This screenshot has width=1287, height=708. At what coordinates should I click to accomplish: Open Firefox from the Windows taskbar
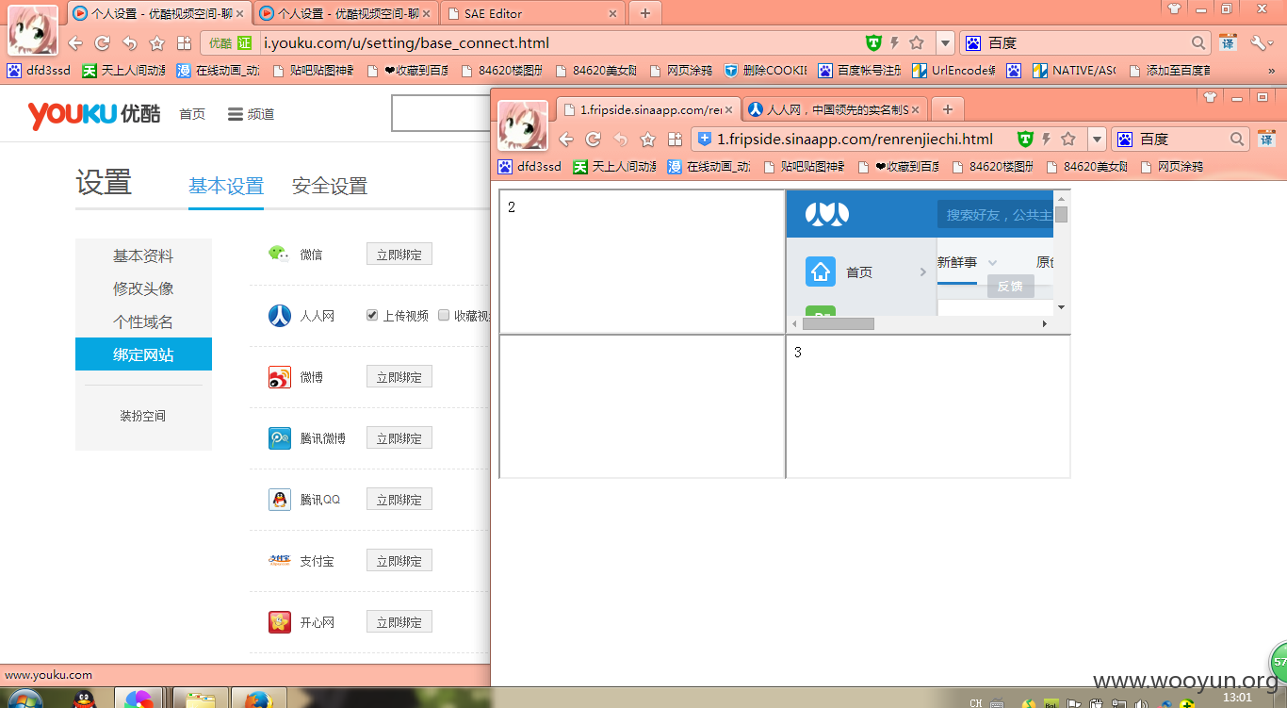[257, 700]
